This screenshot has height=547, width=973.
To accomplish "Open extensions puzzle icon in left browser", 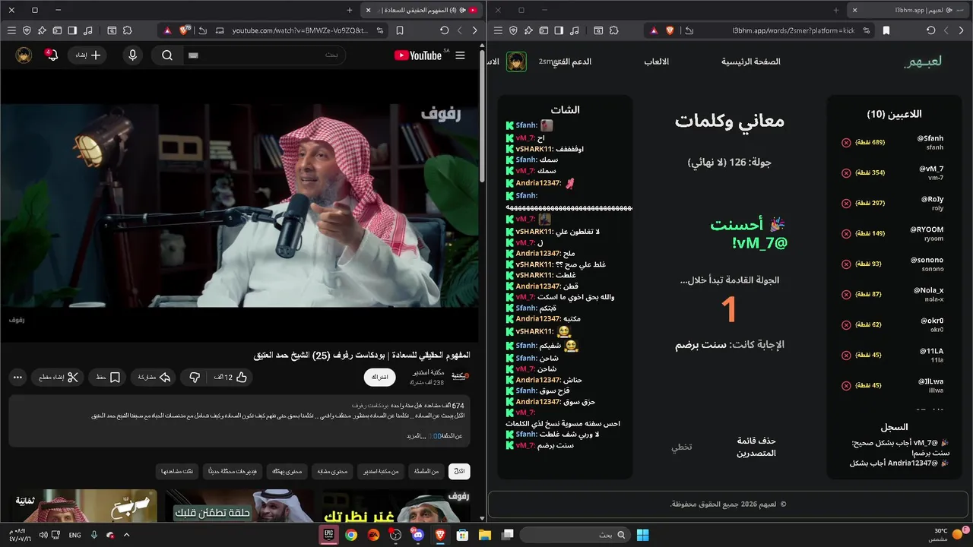I will pyautogui.click(x=127, y=30).
